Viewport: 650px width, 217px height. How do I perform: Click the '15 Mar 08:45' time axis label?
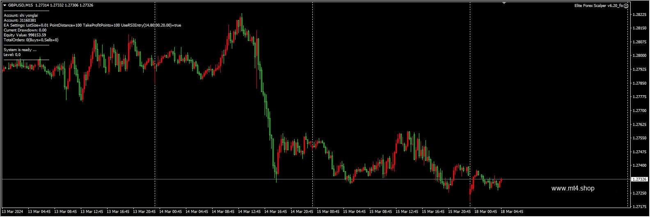coord(381,212)
